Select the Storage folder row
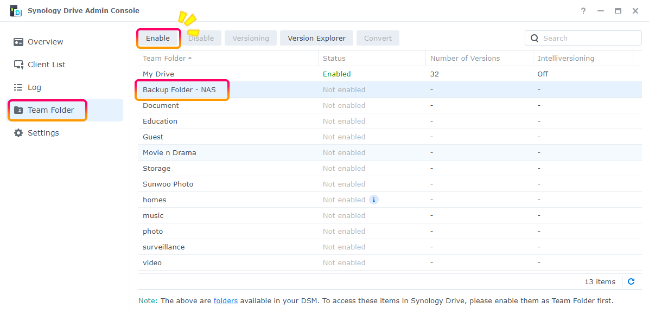 [x=390, y=168]
